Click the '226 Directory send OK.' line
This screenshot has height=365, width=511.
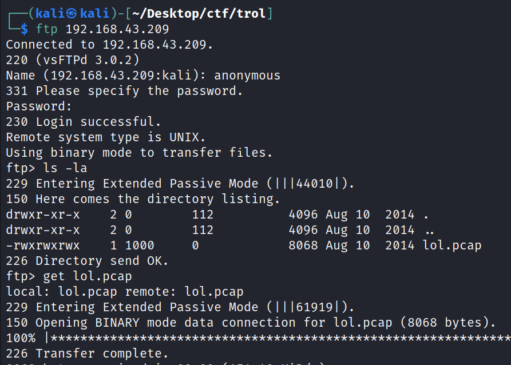(x=88, y=261)
